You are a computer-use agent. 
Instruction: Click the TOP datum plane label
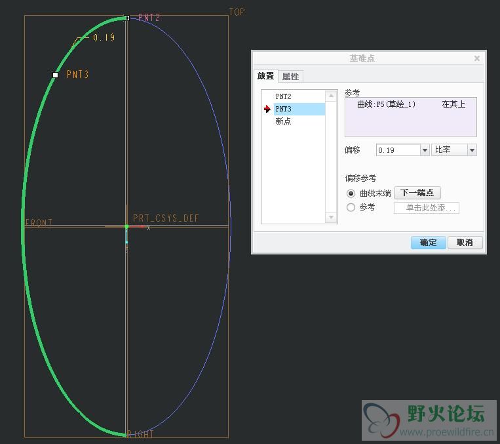point(237,12)
